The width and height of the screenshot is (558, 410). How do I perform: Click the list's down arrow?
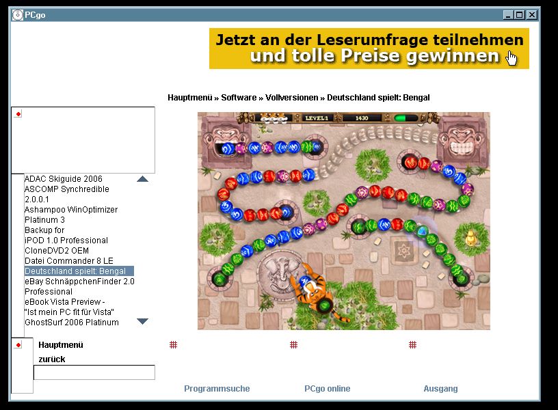coord(142,321)
